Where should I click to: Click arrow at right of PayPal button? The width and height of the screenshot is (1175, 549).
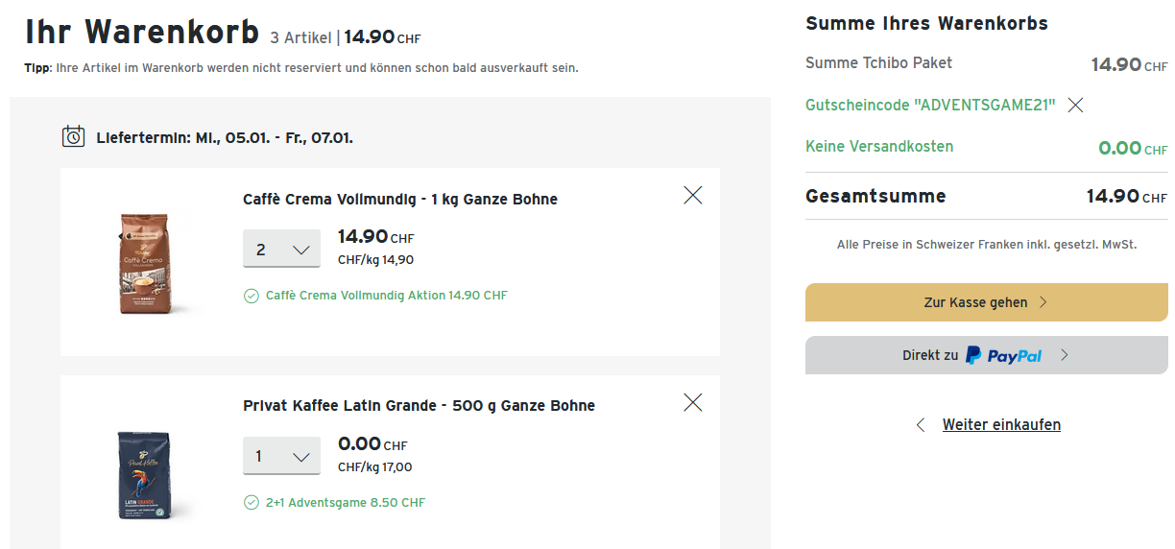1064,355
